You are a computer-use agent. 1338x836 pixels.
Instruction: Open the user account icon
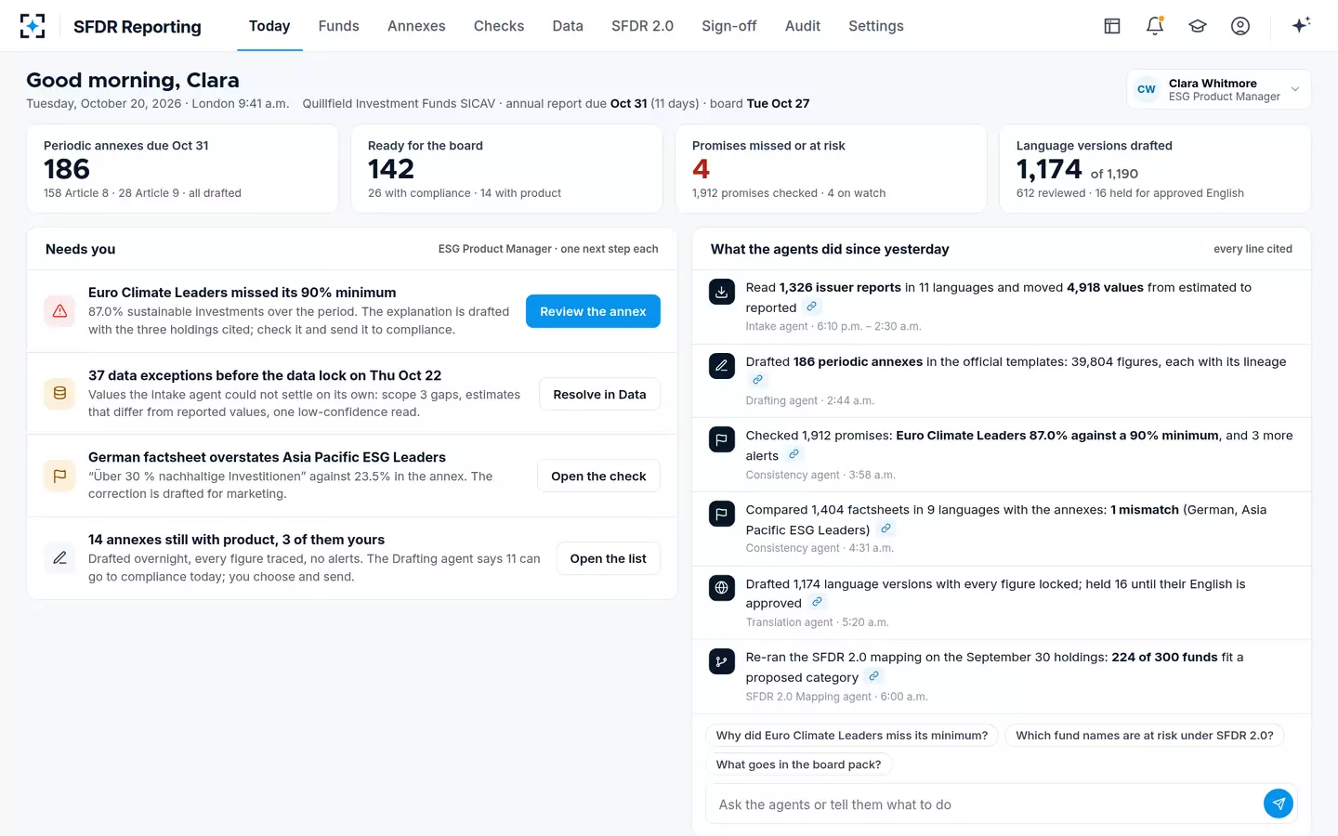pos(1240,26)
